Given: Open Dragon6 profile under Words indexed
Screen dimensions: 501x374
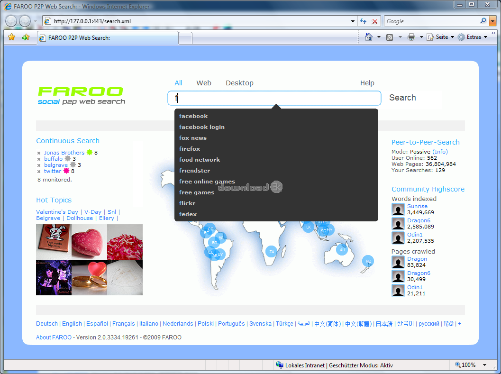Looking at the screenshot, I should [x=419, y=220].
